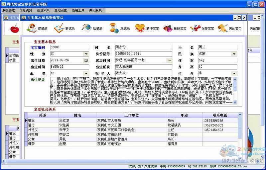
Task: Sort by 关系 column header
Action: (x=43, y=115)
